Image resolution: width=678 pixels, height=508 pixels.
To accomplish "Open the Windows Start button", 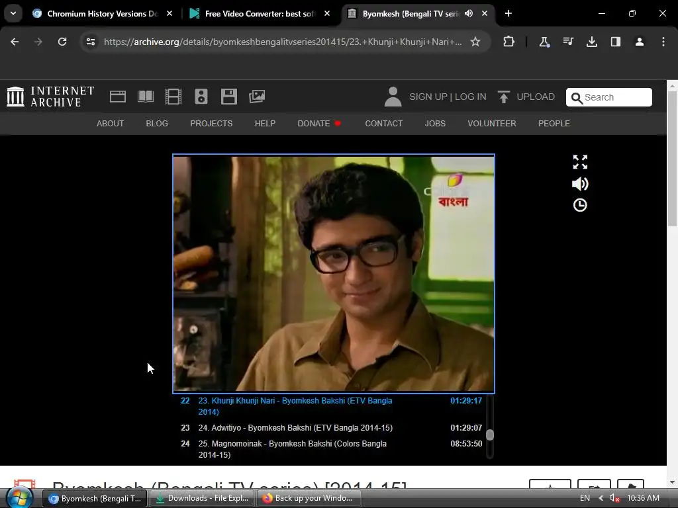I will 20,498.
